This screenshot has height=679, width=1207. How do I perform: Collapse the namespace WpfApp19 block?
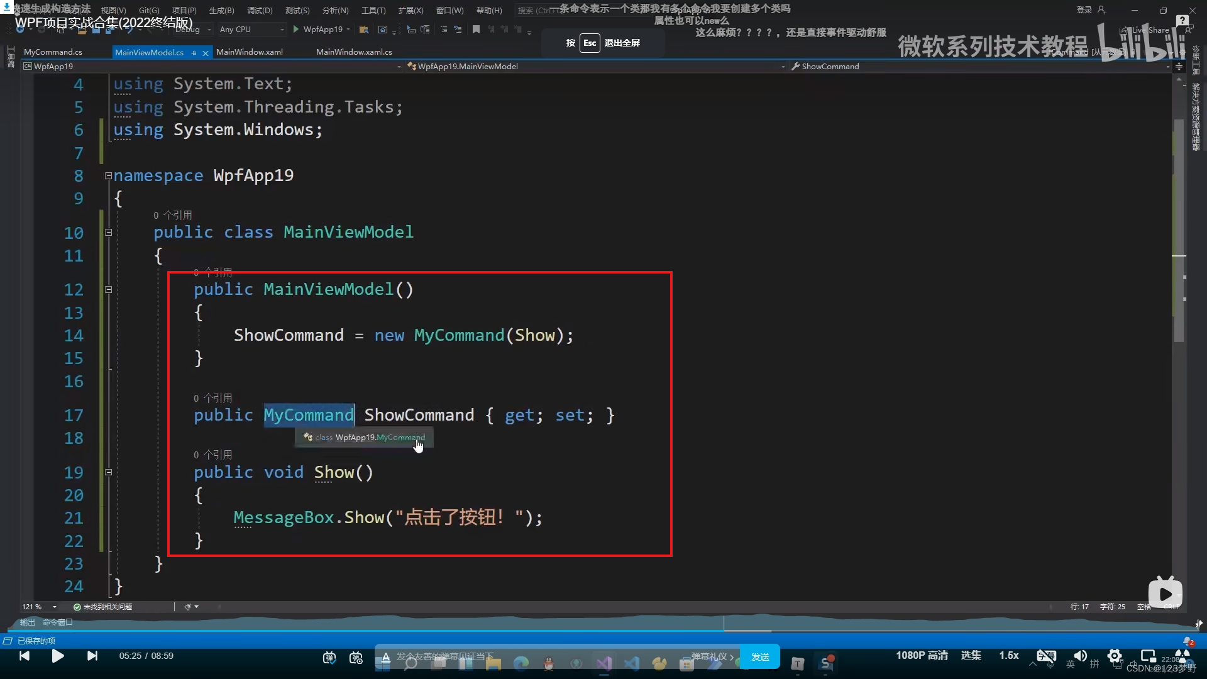pos(108,176)
